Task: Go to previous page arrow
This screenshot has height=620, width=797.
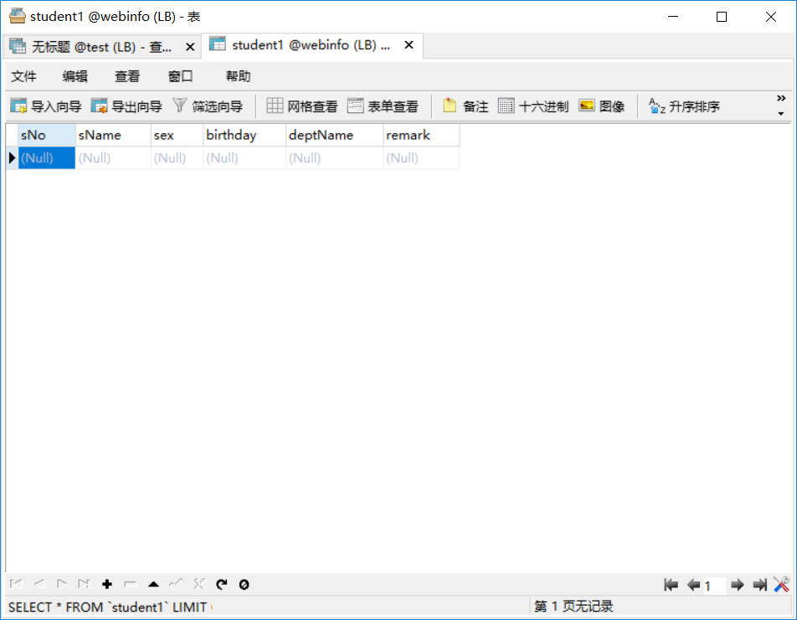Action: coord(693,585)
